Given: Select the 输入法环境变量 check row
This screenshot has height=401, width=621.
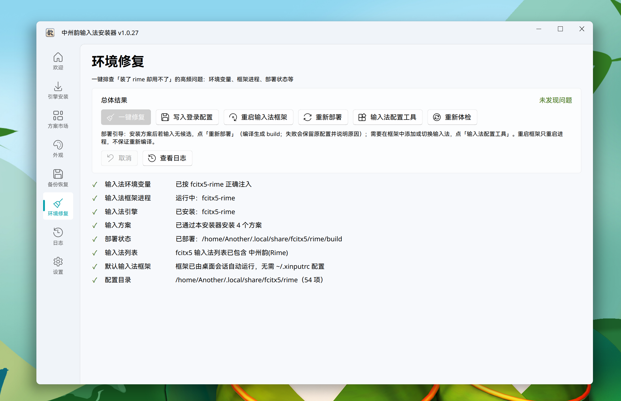Looking at the screenshot, I should click(336, 184).
